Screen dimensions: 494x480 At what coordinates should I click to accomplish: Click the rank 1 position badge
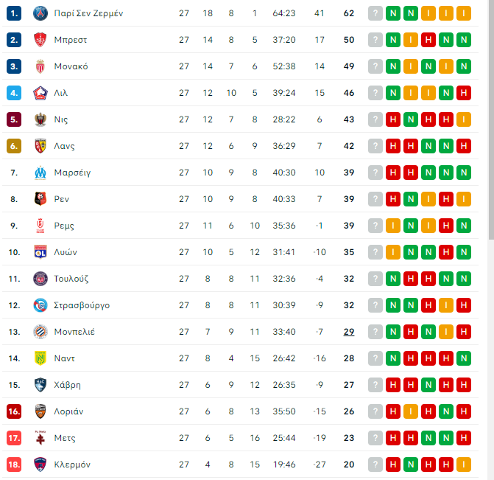click(15, 13)
